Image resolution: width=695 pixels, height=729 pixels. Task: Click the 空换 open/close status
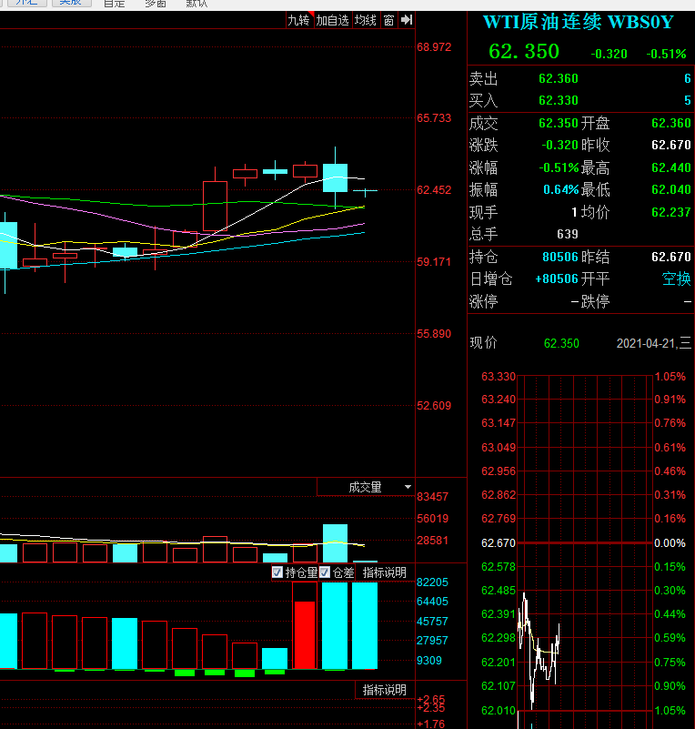677,279
